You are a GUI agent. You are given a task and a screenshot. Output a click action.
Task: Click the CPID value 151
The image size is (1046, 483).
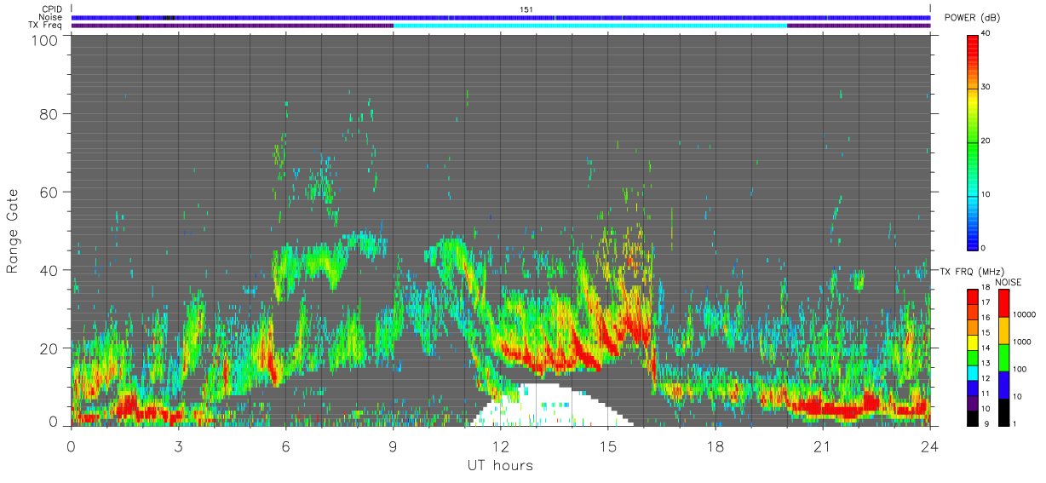pos(526,9)
